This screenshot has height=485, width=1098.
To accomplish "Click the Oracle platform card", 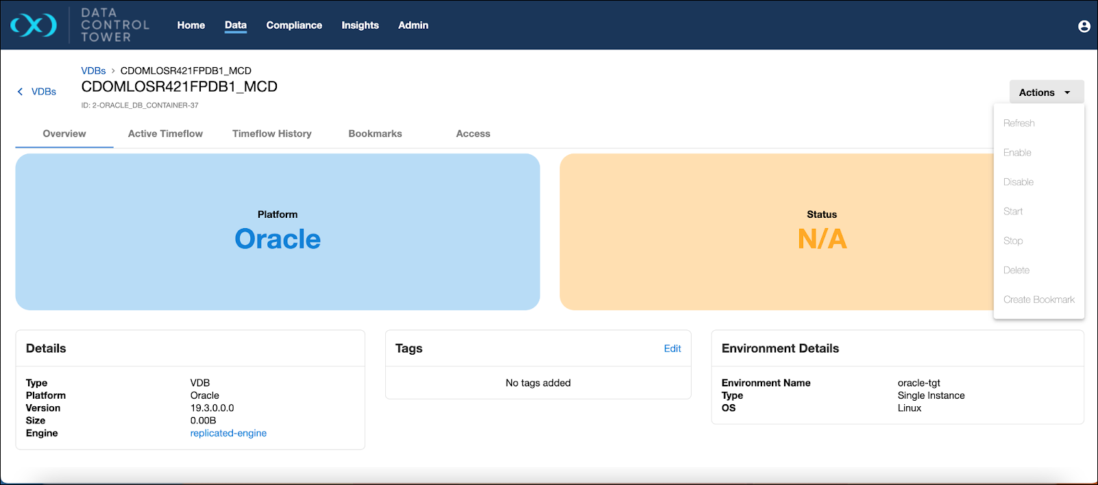I will (x=278, y=232).
